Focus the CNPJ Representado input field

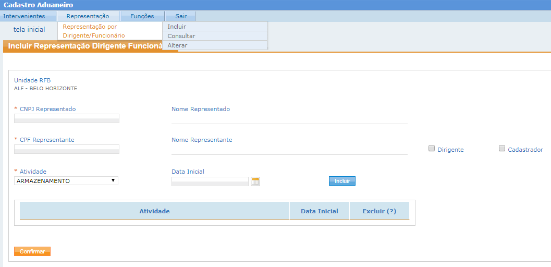67,118
